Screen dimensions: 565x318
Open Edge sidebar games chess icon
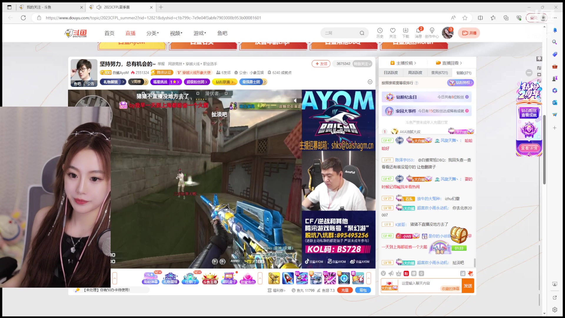[555, 78]
